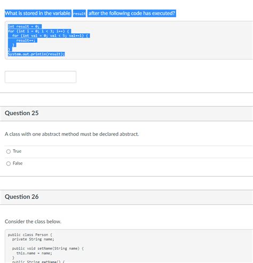The width and height of the screenshot is (253, 263).
Task: Click the System.out.println(result) line
Action: point(36,54)
